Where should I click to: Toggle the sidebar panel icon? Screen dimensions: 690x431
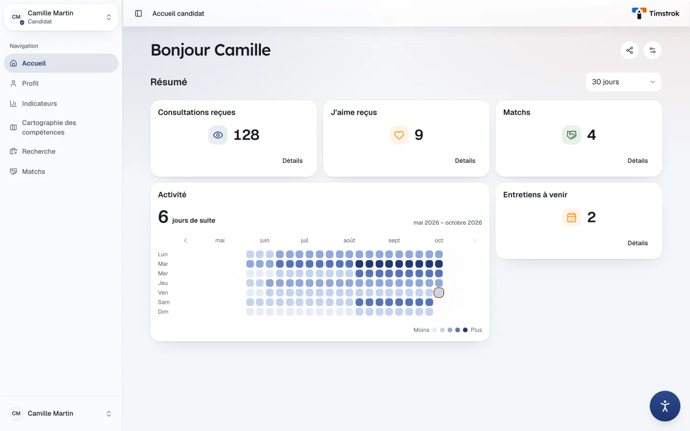(139, 13)
